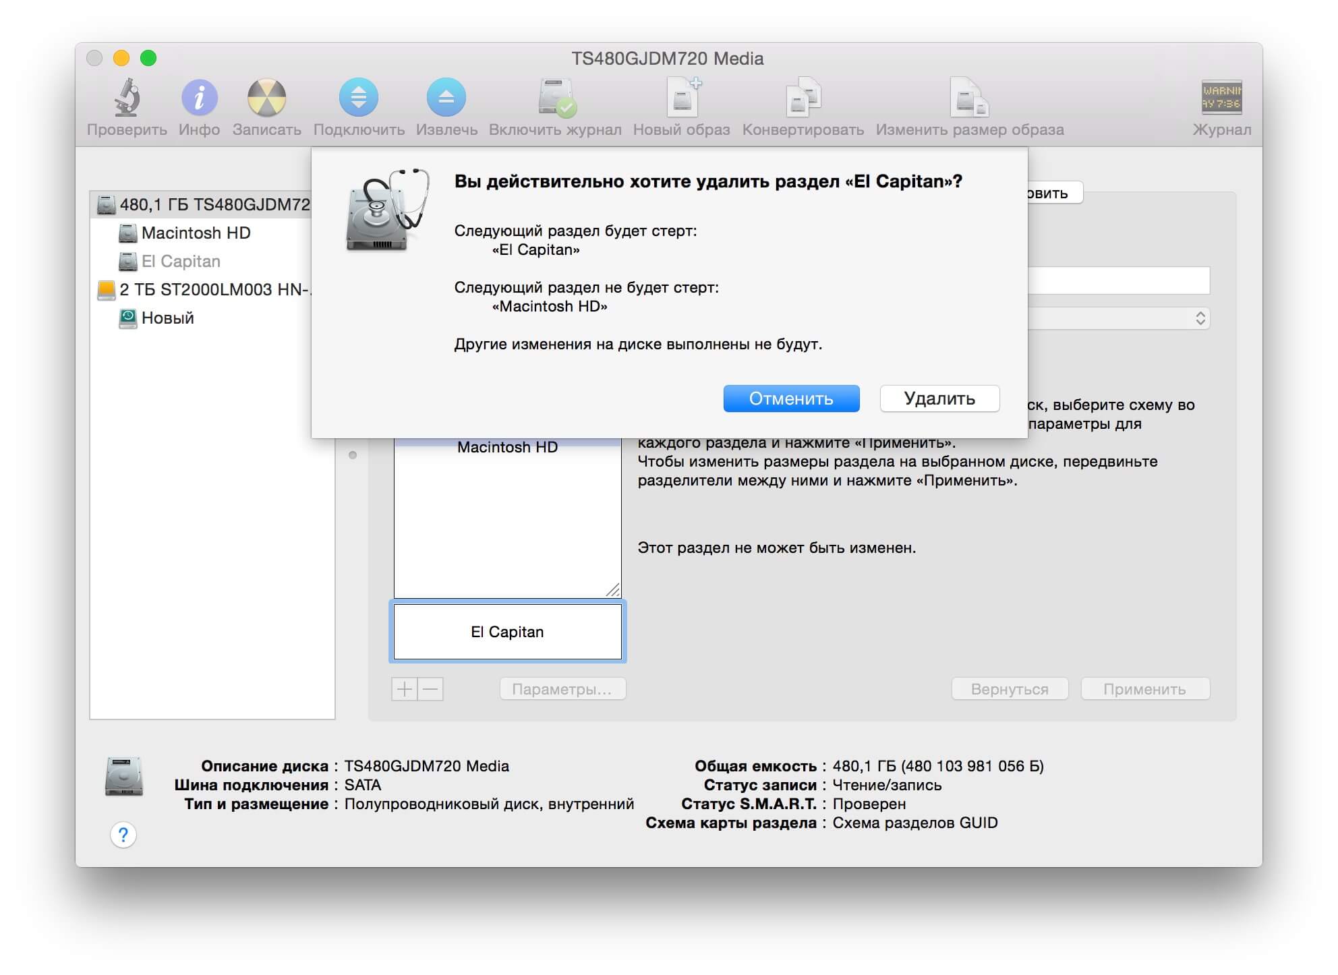The height and width of the screenshot is (975, 1338).
Task: Open the Журнал log icon
Action: [x=1221, y=98]
